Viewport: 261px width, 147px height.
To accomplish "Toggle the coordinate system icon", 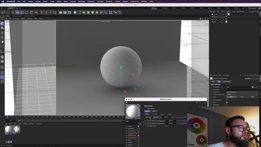I will click(55, 12).
